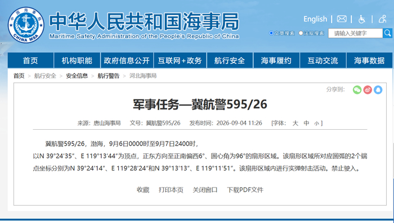
Task: Go to 首页 in the breadcrumb
Action: [19, 76]
